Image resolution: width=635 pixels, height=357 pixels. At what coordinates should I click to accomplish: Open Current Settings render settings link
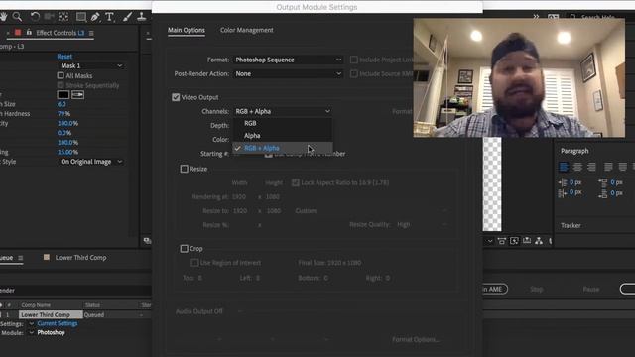point(58,324)
